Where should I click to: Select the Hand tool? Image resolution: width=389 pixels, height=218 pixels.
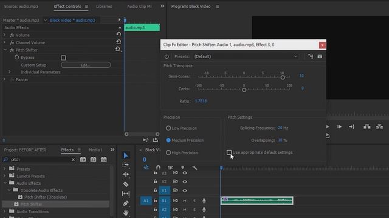pos(126,213)
